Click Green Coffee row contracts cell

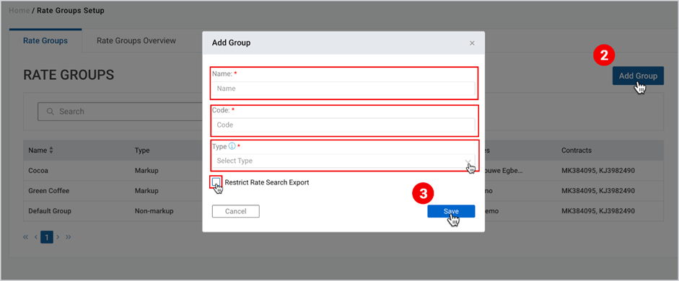[x=598, y=191]
